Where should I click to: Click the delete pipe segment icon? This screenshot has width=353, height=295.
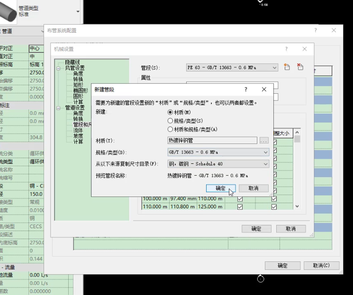300,67
